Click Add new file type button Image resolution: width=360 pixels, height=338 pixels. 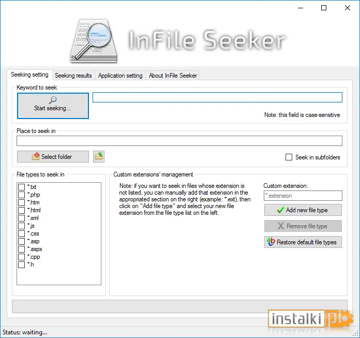click(303, 210)
